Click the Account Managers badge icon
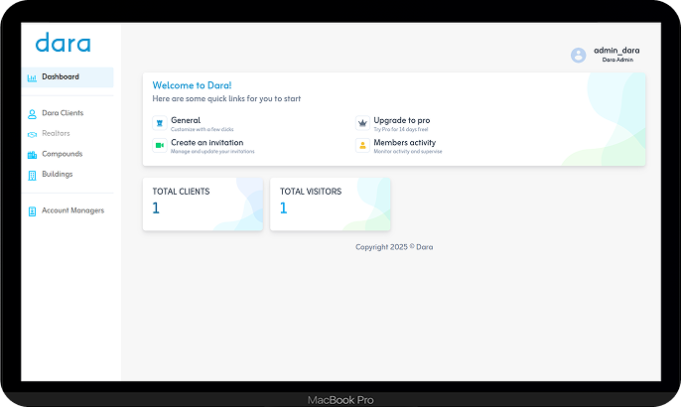681x407 pixels. pos(32,211)
